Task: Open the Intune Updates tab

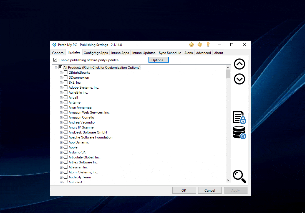Action: (144, 53)
